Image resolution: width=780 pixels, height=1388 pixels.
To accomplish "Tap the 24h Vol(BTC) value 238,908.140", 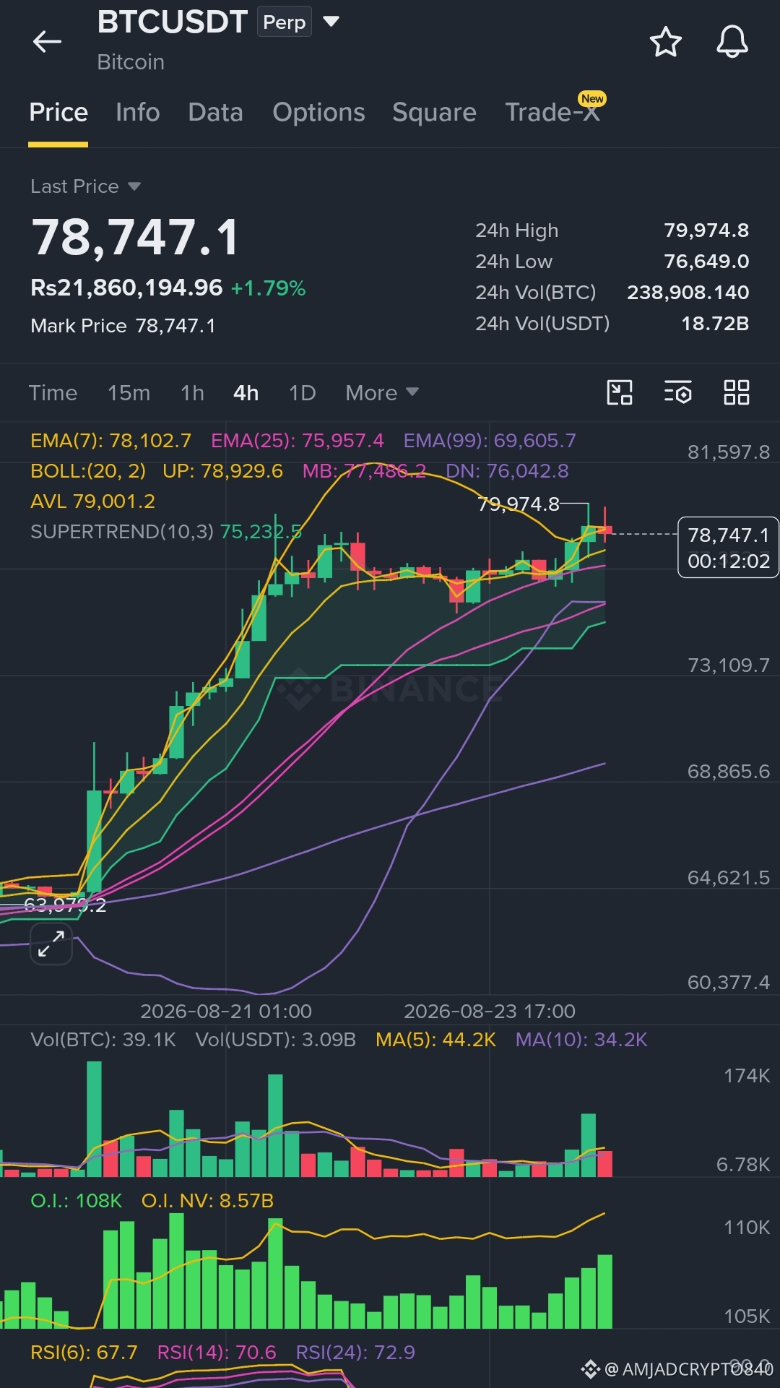I will tap(688, 292).
